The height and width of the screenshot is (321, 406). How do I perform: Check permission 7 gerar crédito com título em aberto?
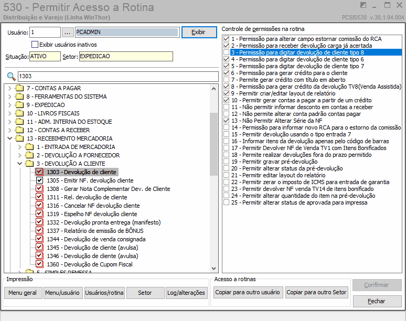pyautogui.click(x=226, y=80)
